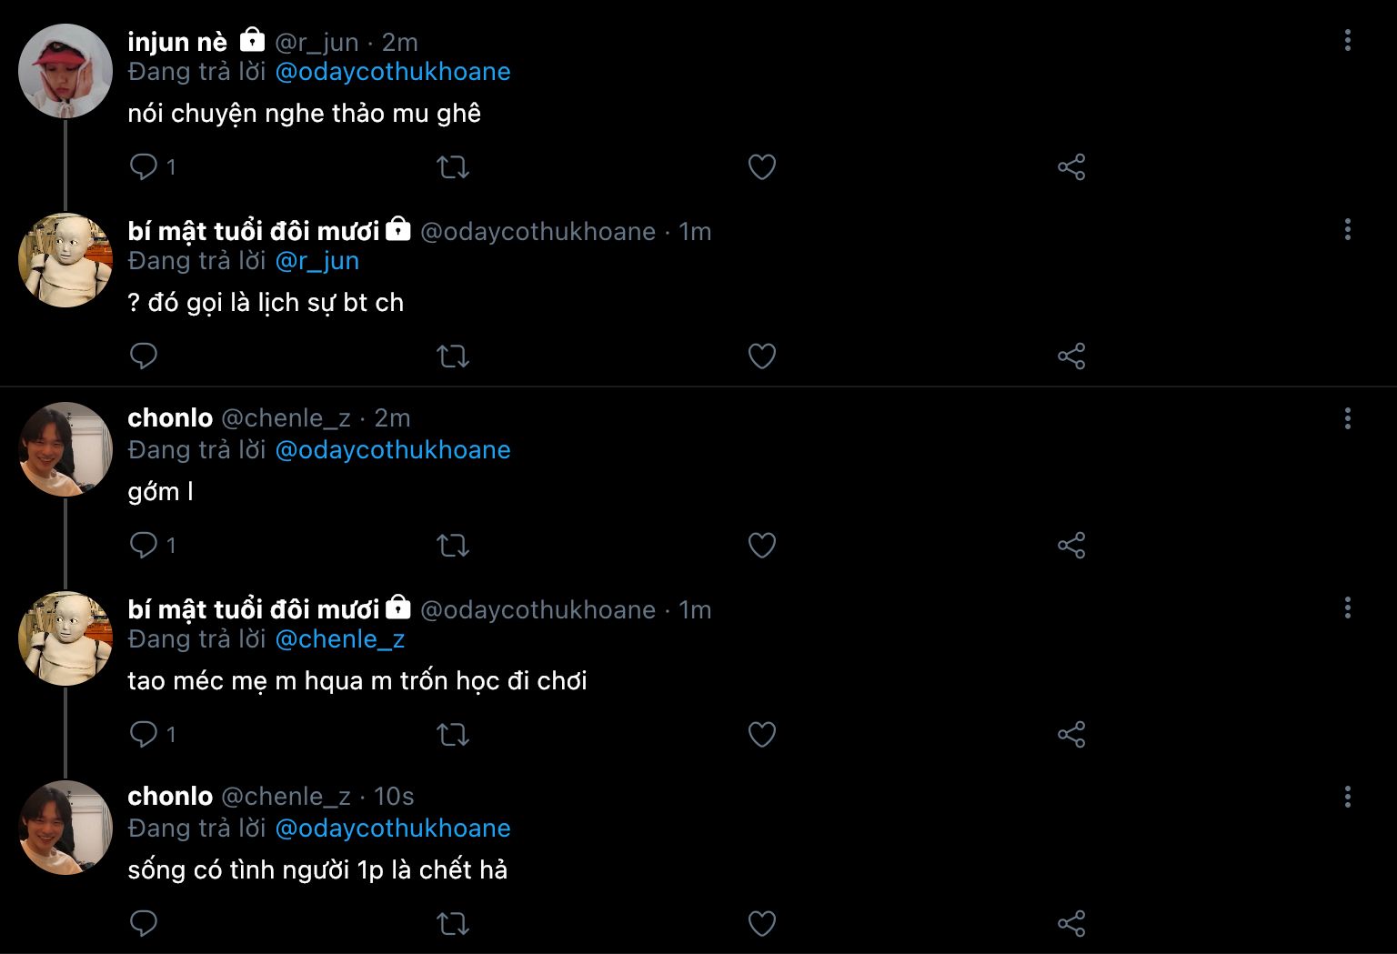Viewport: 1397px width, 954px height.
Task: Open more options on "gớm l" tweet
Action: pos(1347,418)
